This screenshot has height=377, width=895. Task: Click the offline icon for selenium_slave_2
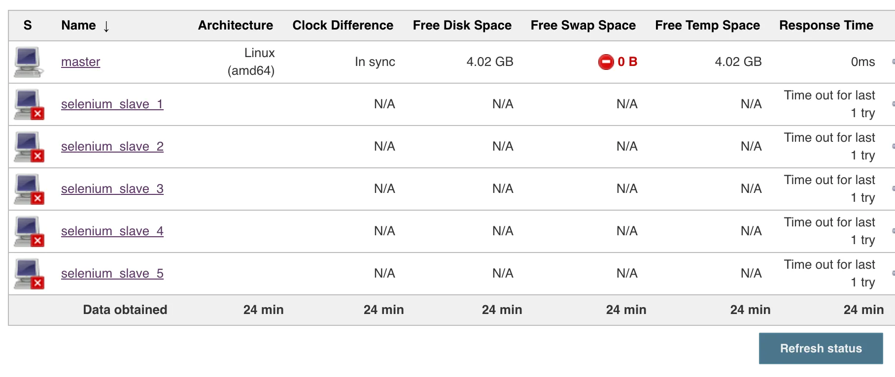point(29,147)
